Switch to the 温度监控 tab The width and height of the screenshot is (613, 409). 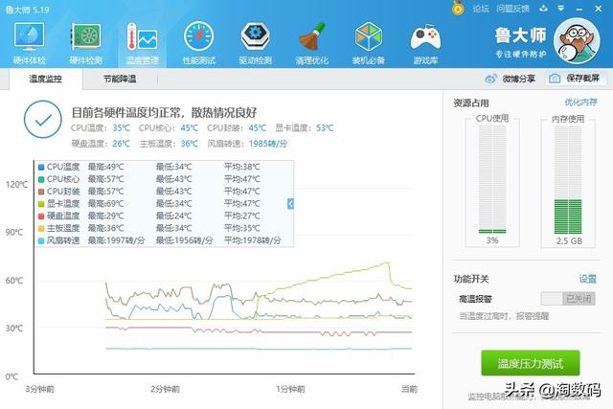coord(45,79)
